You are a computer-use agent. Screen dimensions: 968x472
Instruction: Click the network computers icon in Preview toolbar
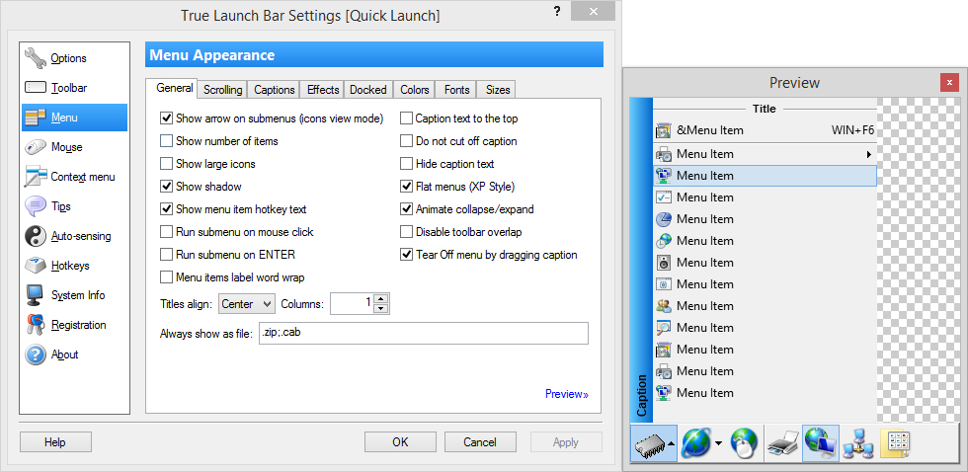(x=857, y=443)
